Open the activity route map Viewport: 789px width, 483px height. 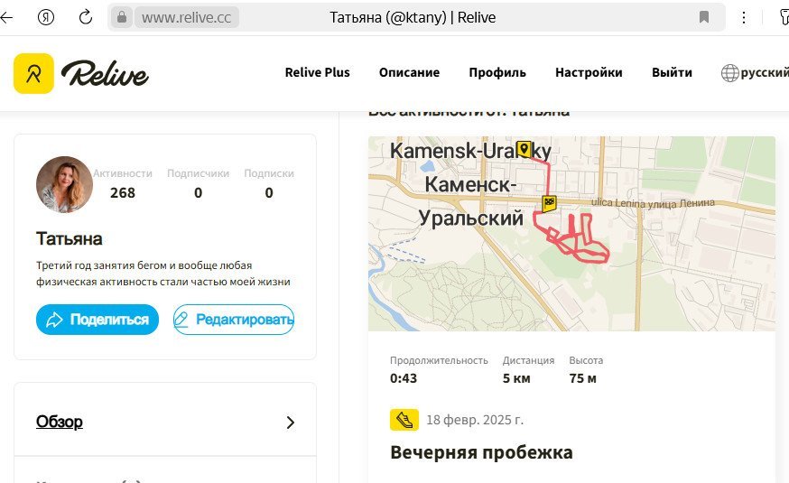(x=571, y=234)
